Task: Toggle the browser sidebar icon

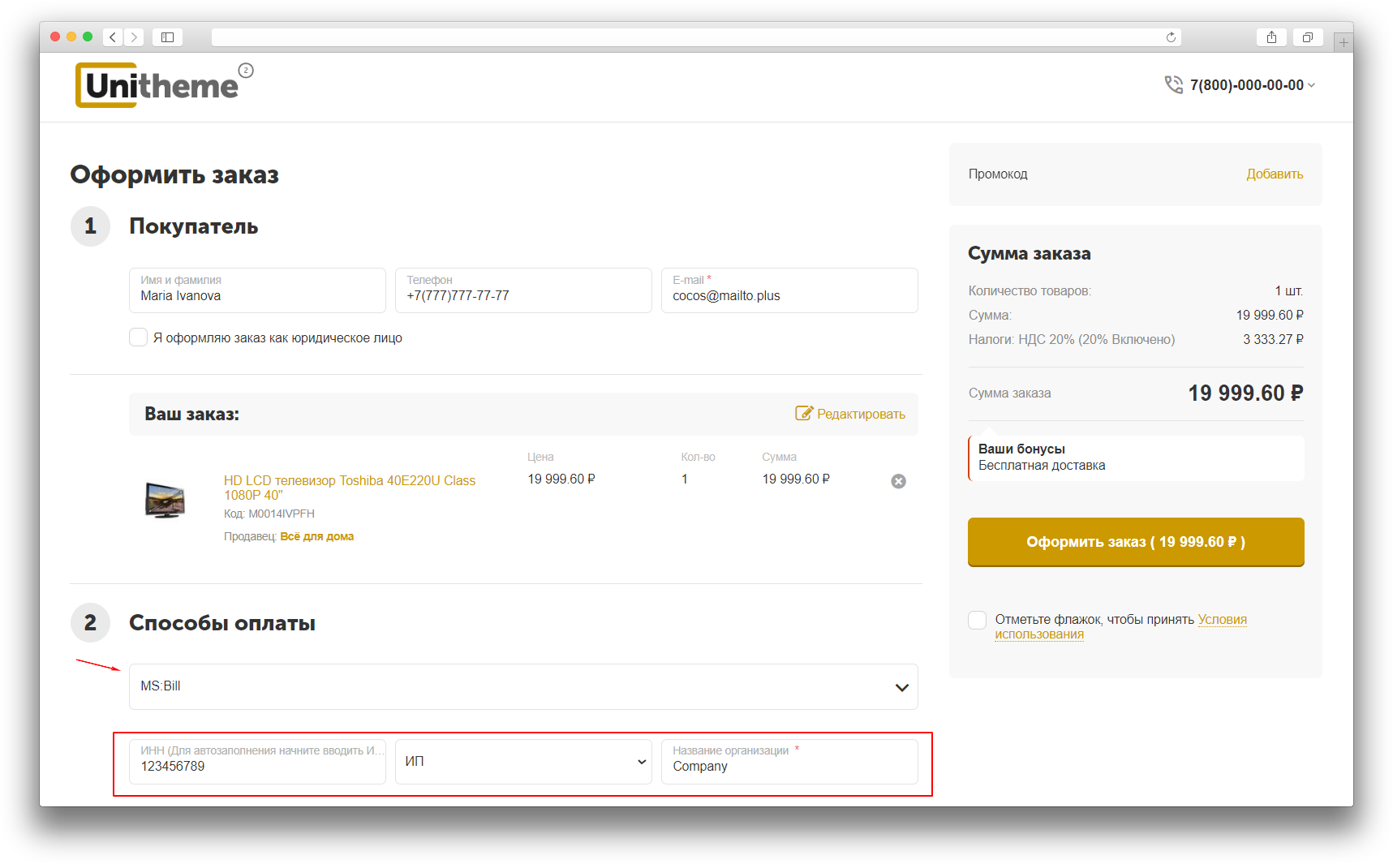Action: point(167,37)
